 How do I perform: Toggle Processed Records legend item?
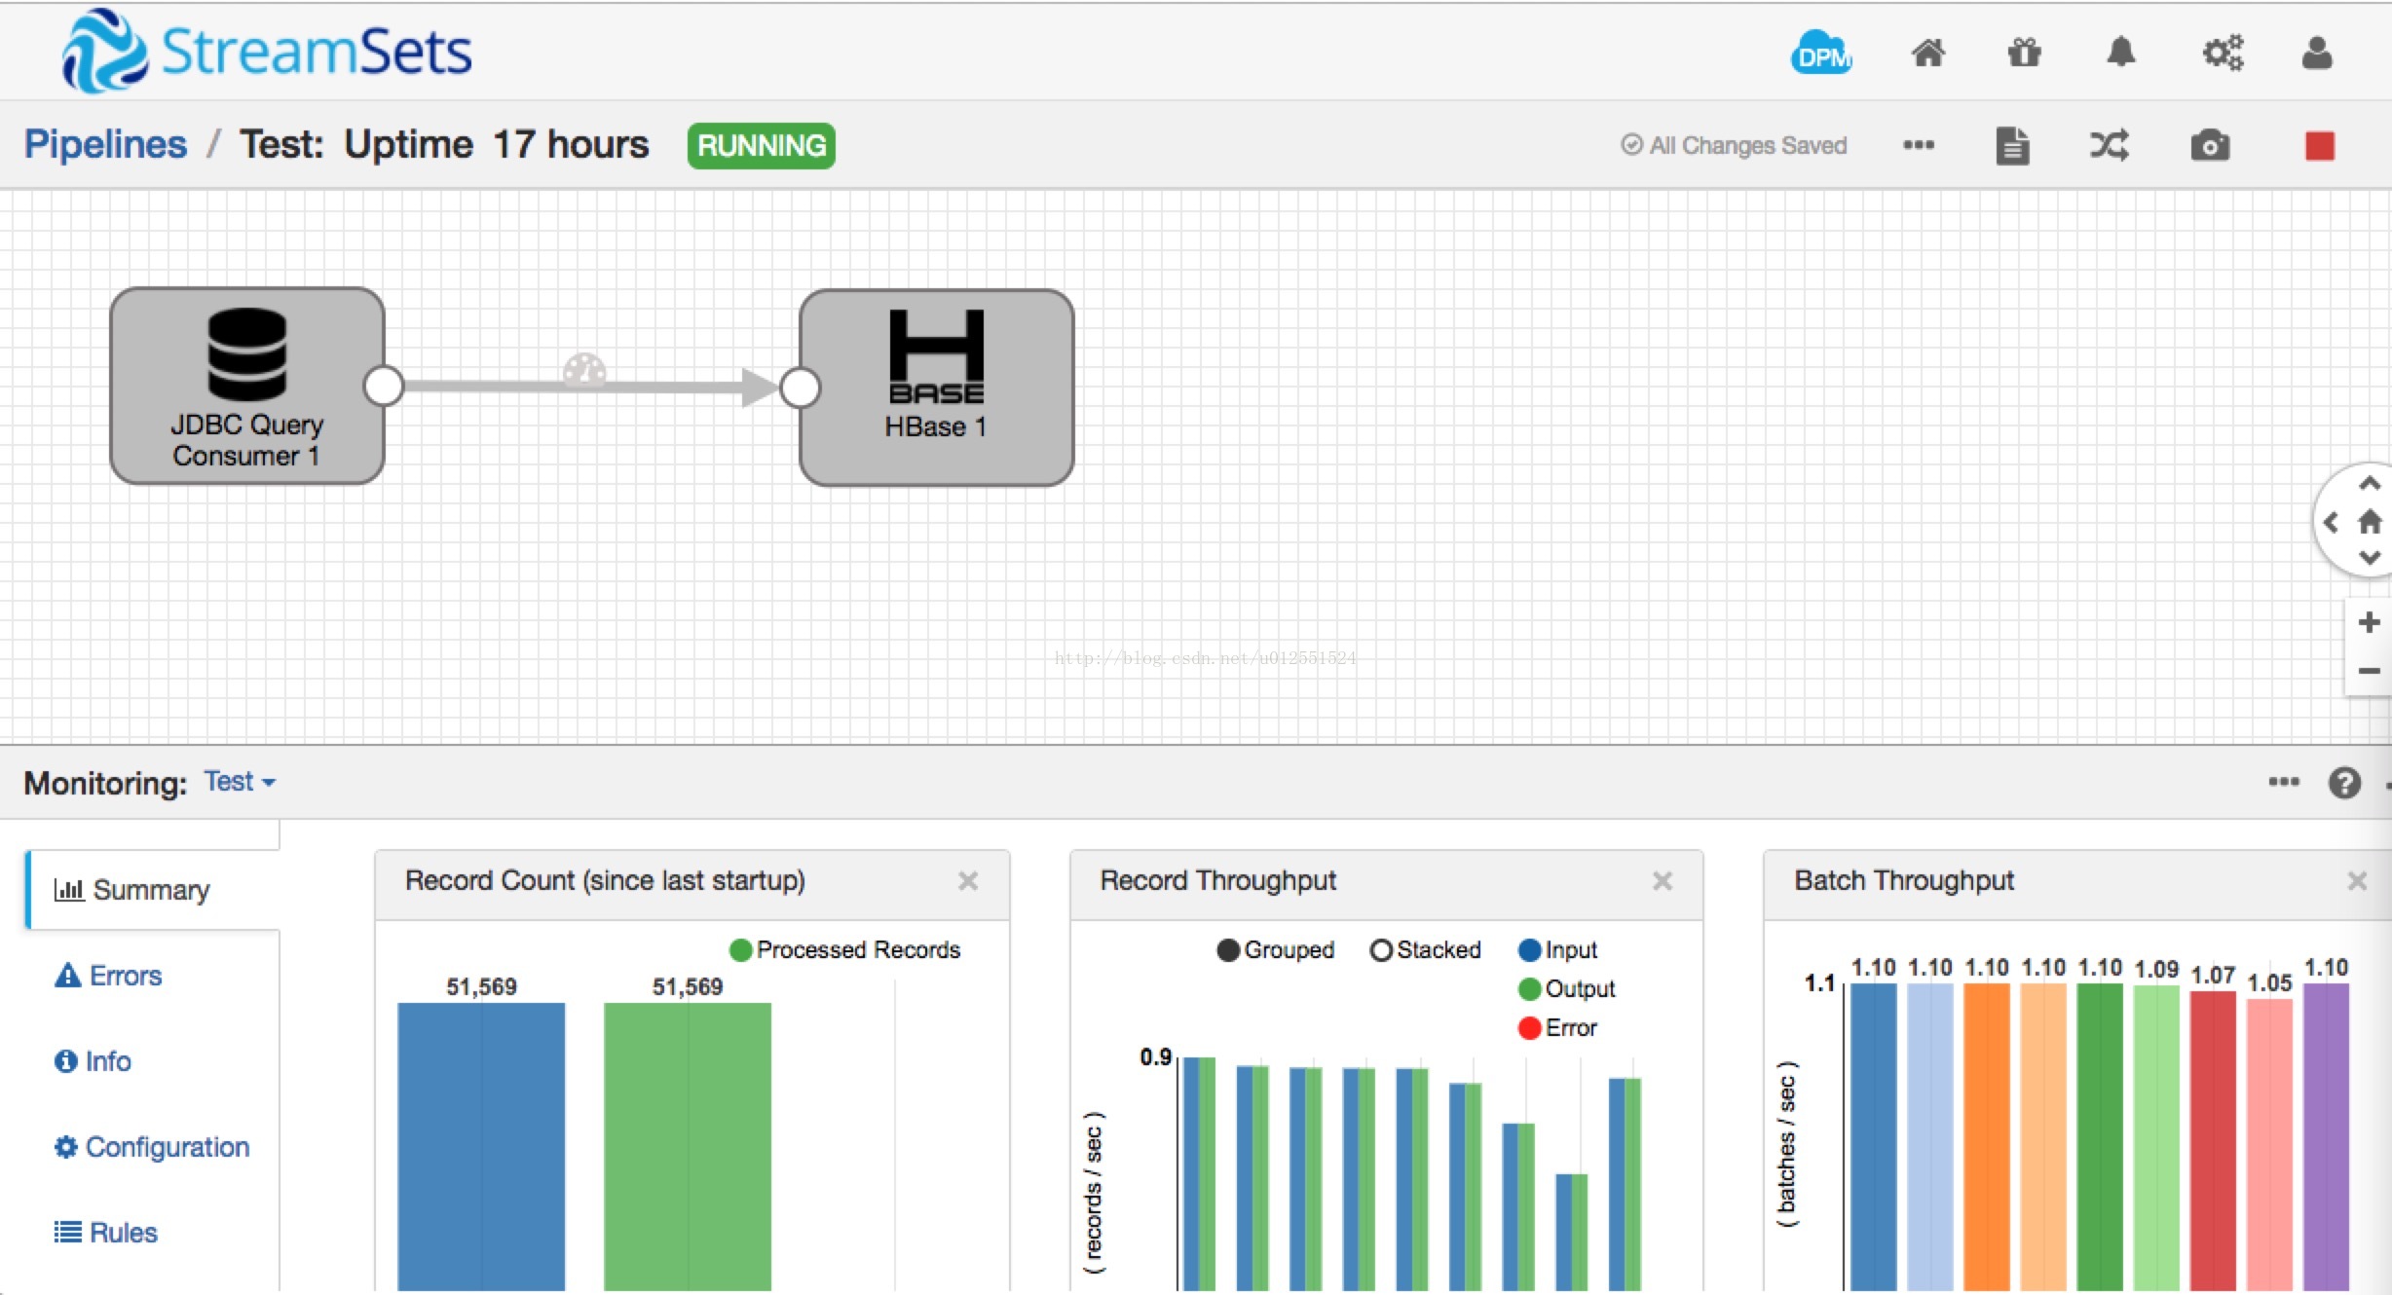(845, 950)
